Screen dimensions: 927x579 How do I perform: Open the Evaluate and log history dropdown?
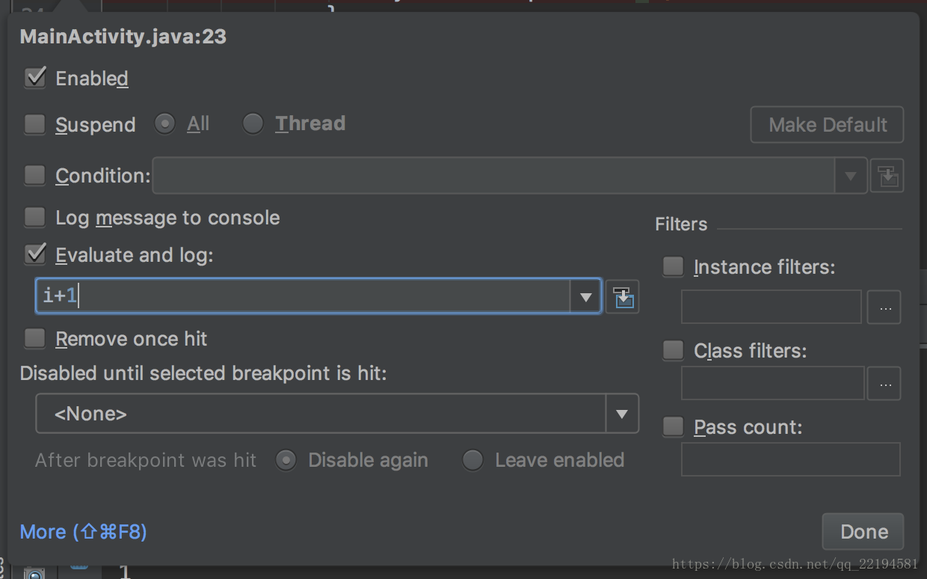coord(586,298)
